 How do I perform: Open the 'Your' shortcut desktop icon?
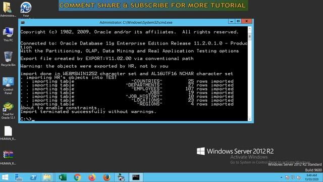tap(26, 9)
